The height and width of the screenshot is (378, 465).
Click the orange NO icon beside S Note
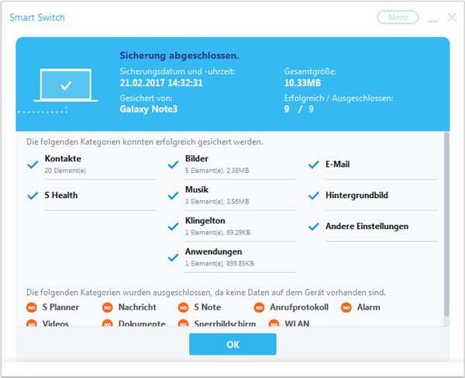[184, 308]
